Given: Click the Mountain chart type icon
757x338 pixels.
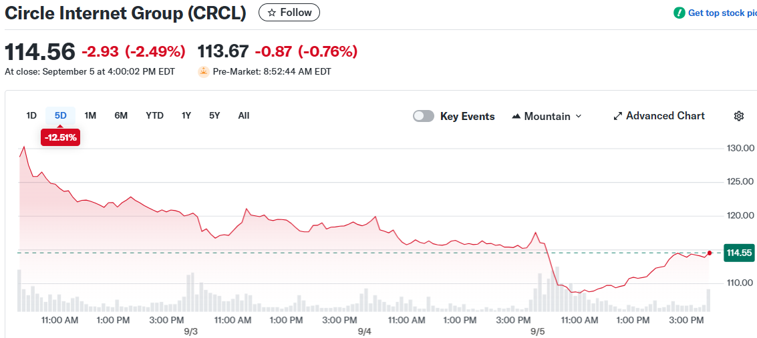Looking at the screenshot, I should click(516, 117).
